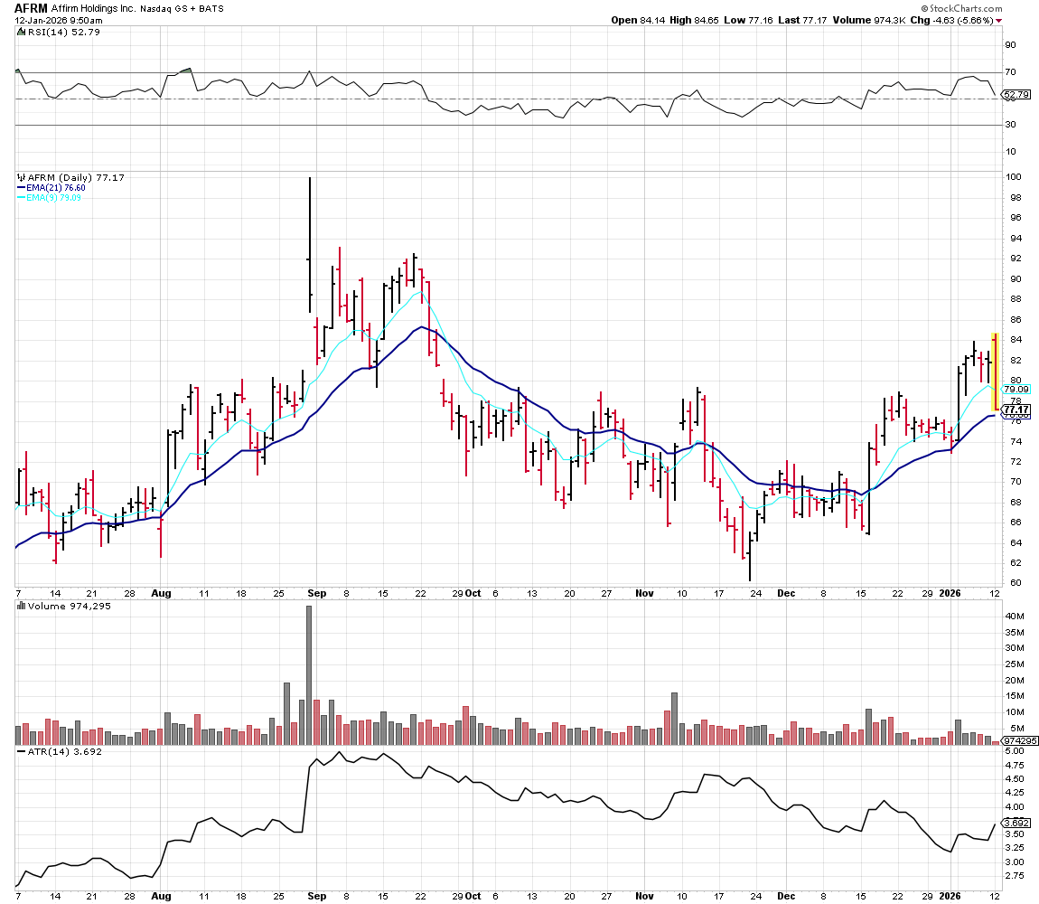Click the 2.75 ATR axis label
1039x904 pixels.
pyautogui.click(x=1015, y=875)
